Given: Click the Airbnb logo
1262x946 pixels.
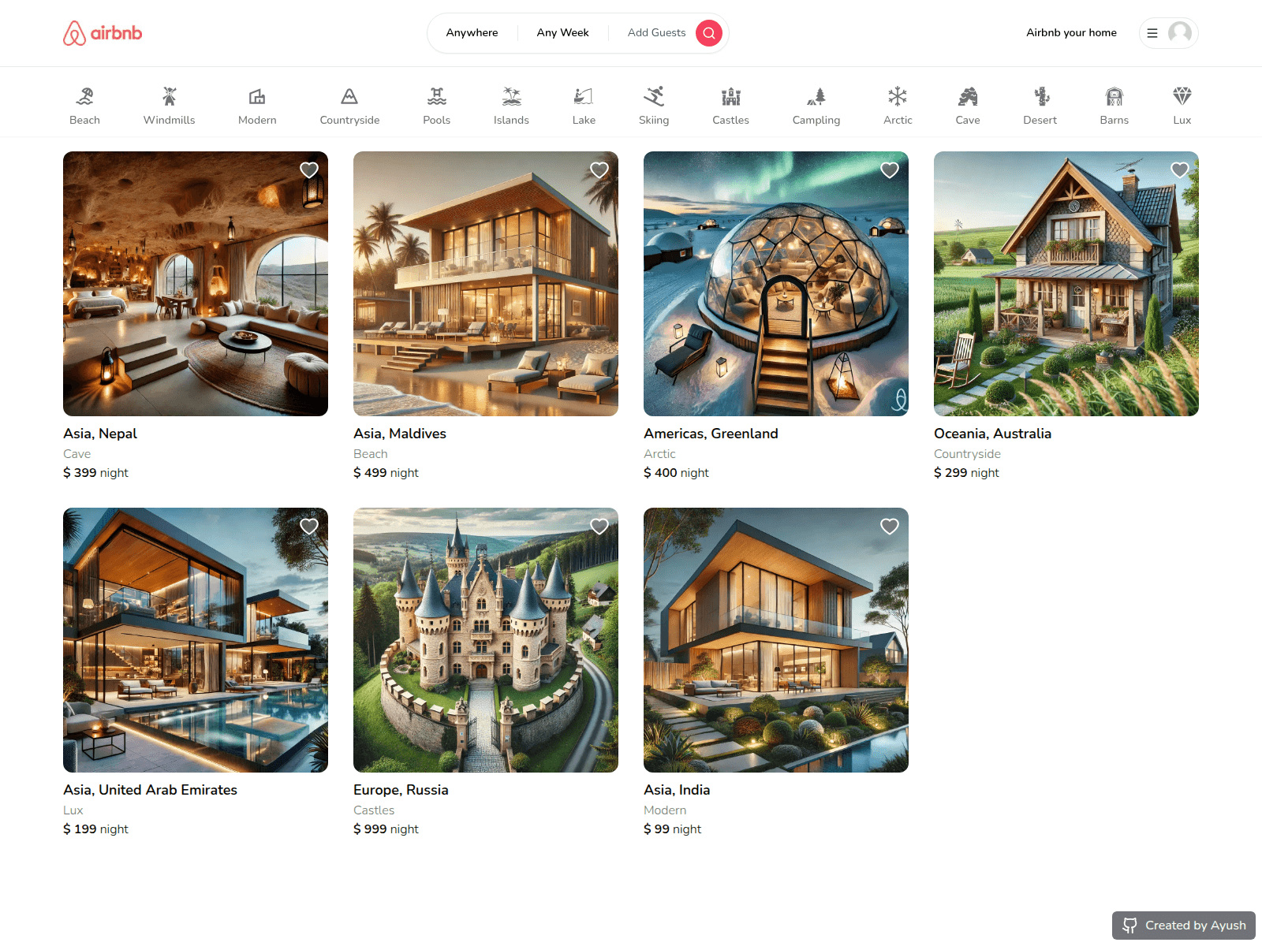Looking at the screenshot, I should coord(103,33).
